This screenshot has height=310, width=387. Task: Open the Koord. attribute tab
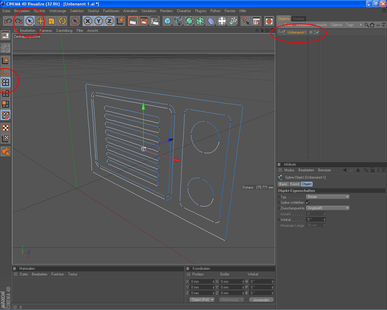pyautogui.click(x=294, y=184)
